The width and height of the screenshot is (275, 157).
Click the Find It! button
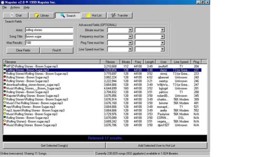coord(57,50)
